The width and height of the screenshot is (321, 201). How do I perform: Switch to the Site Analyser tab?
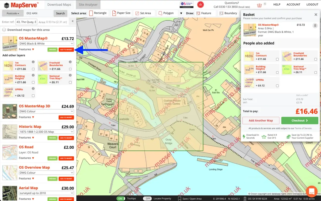(88, 5)
